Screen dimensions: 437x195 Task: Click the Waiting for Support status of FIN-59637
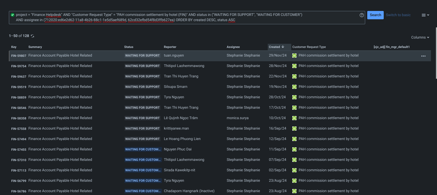[142, 76]
